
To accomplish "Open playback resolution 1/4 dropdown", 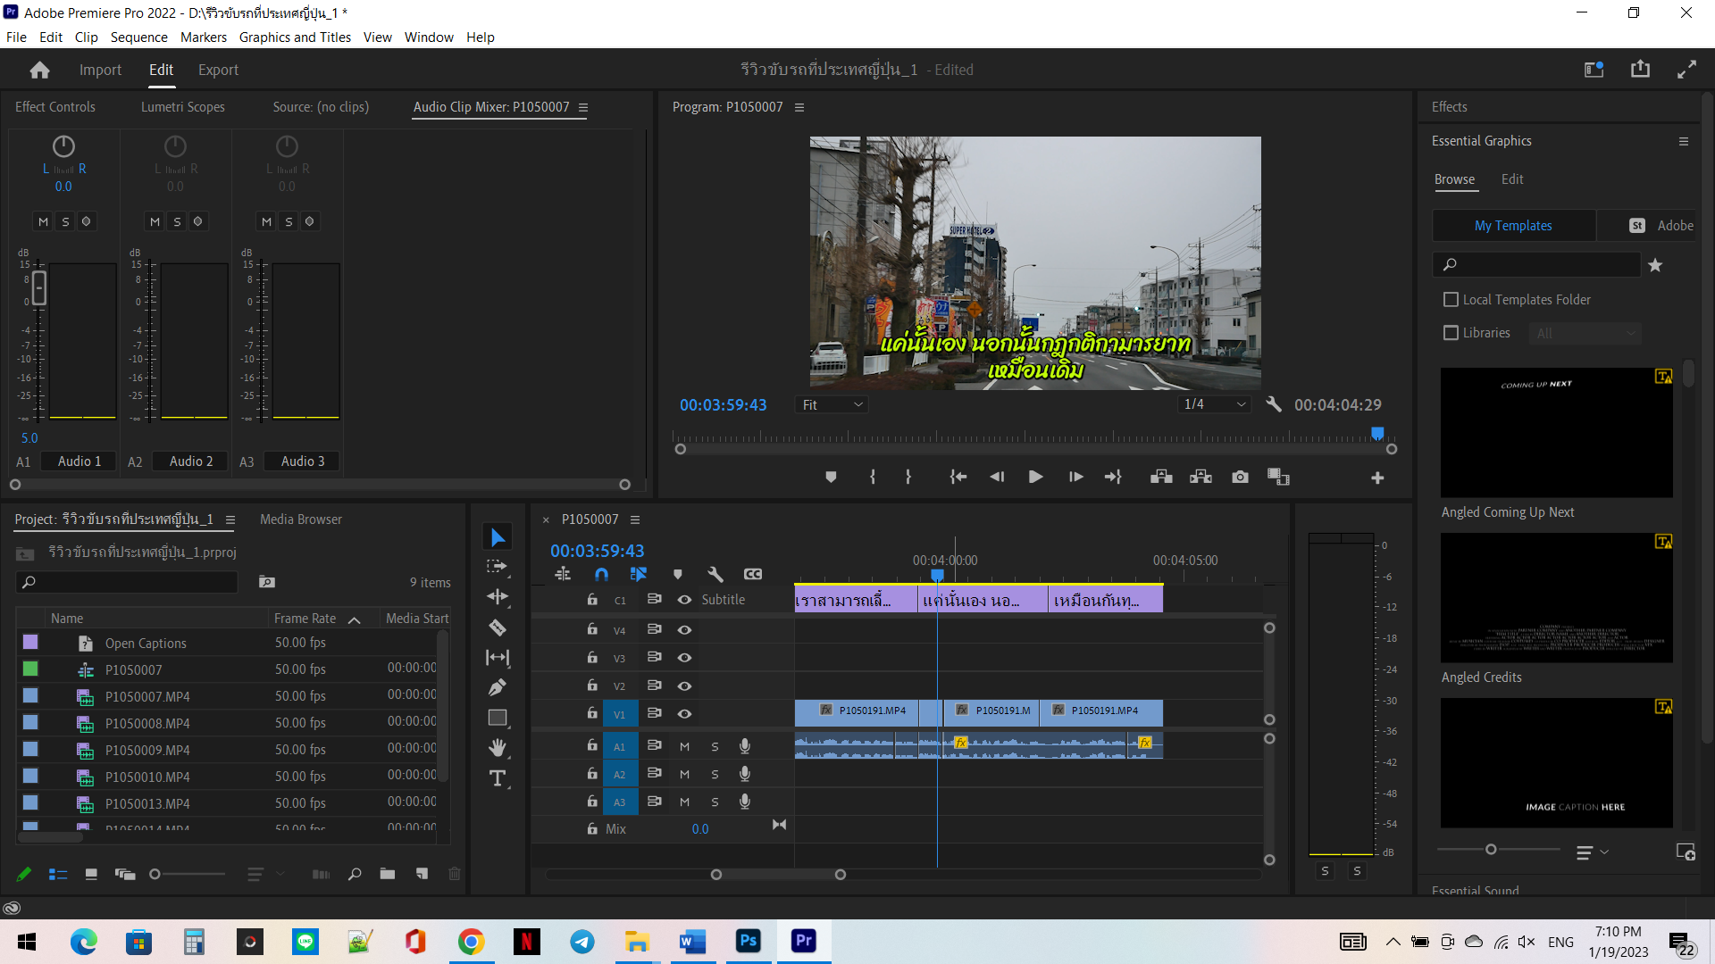I will 1215,404.
